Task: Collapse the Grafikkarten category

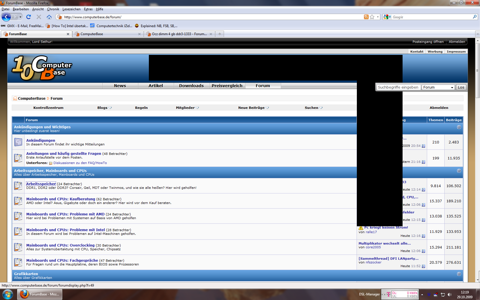Action: coord(459,274)
